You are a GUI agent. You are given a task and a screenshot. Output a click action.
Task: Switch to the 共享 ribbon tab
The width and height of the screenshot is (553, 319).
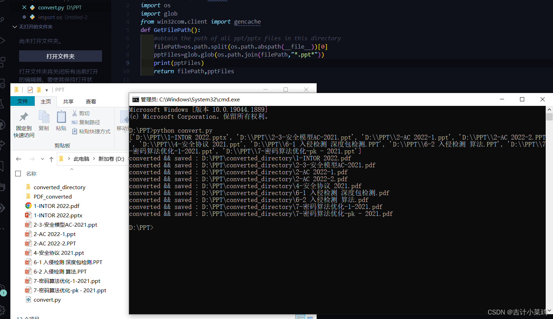tap(68, 101)
